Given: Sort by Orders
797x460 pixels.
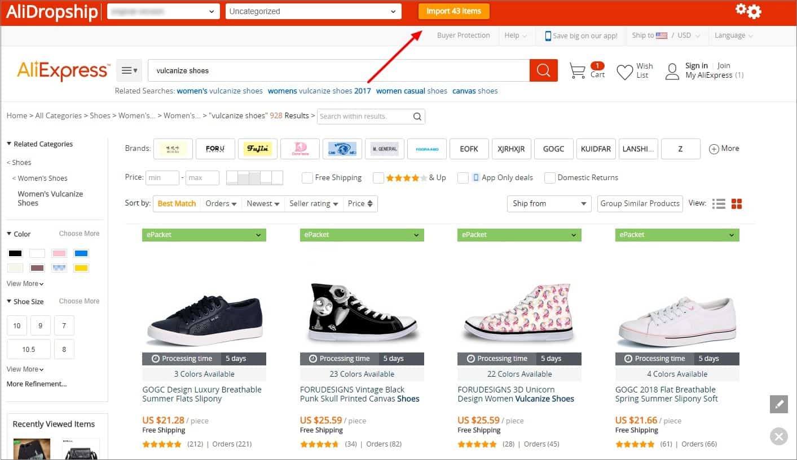Looking at the screenshot, I should point(221,204).
